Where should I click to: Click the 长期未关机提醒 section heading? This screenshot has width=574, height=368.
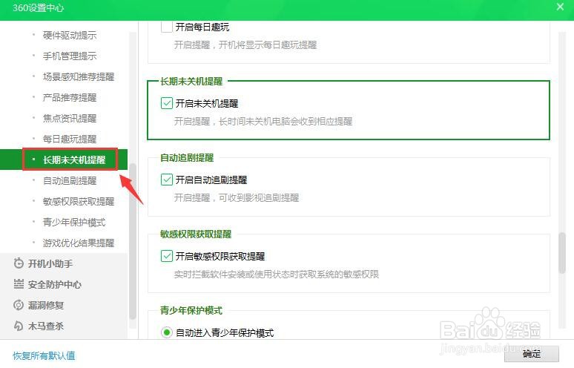[191, 82]
